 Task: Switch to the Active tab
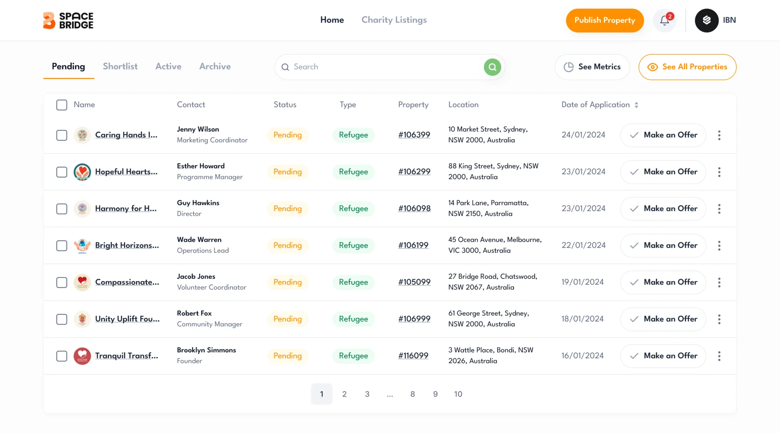coord(168,67)
